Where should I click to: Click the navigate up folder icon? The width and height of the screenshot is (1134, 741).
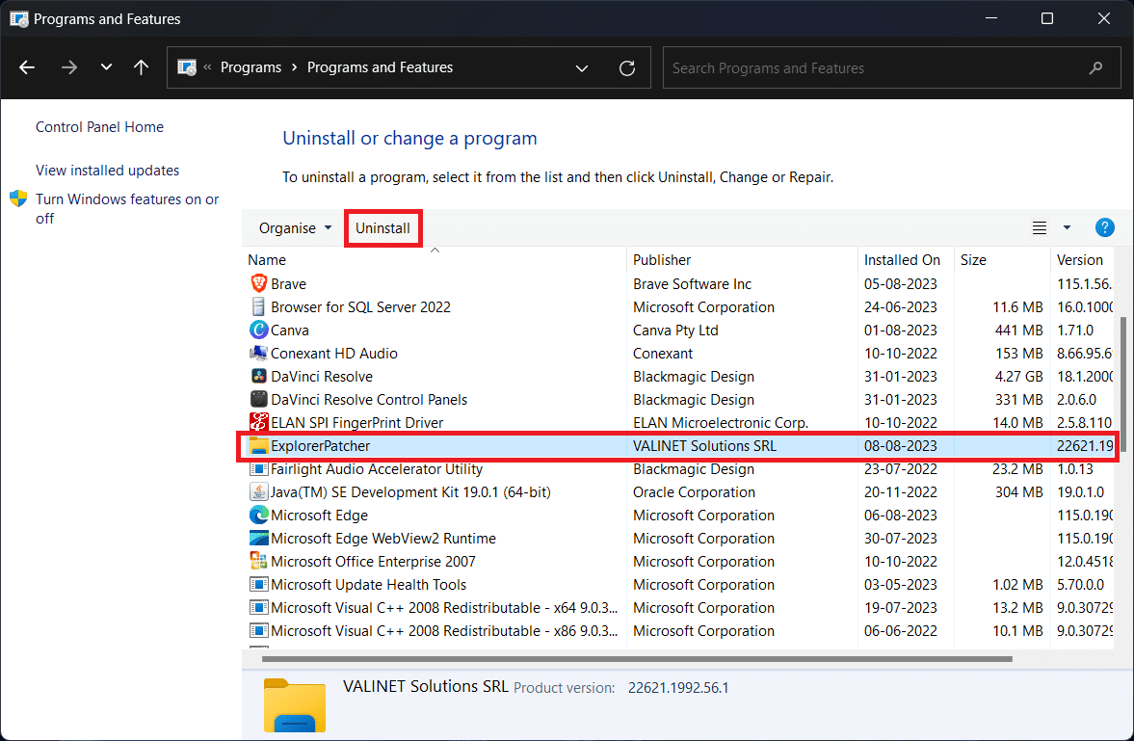pyautogui.click(x=140, y=67)
